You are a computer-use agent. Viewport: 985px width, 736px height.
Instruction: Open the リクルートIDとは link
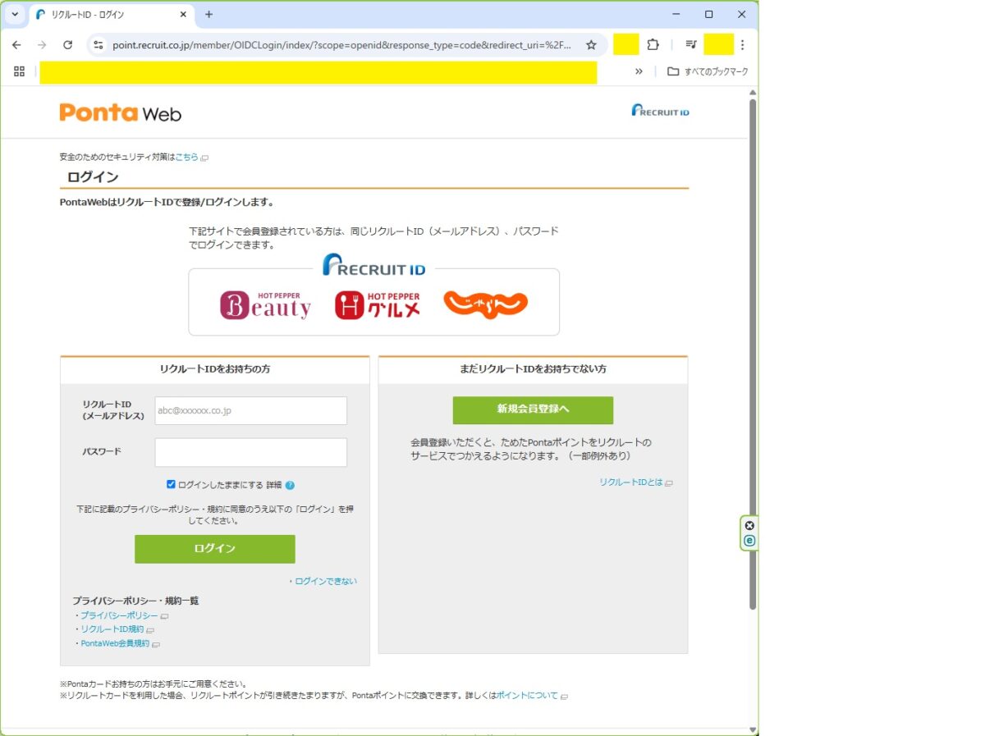click(631, 482)
